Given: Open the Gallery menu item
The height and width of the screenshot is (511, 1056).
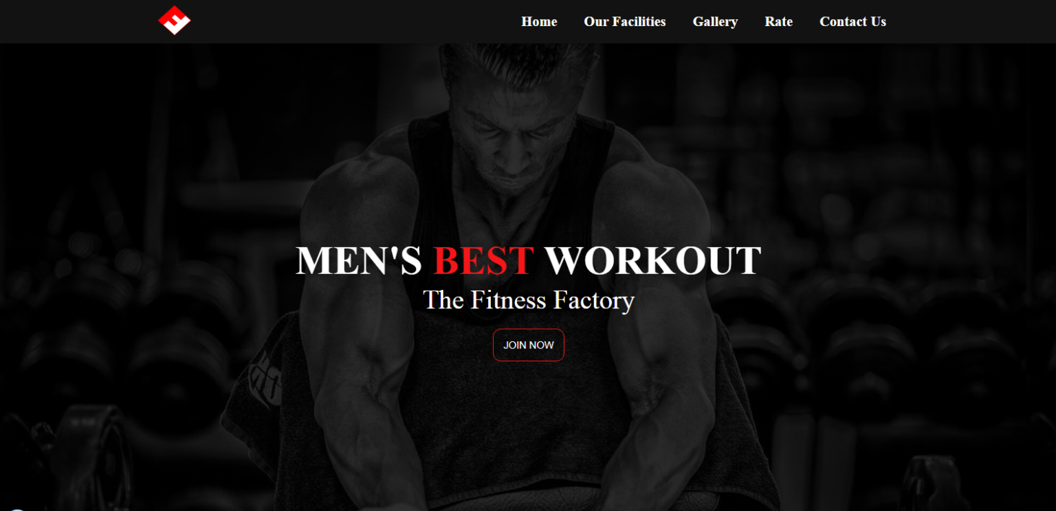Looking at the screenshot, I should pyautogui.click(x=715, y=22).
